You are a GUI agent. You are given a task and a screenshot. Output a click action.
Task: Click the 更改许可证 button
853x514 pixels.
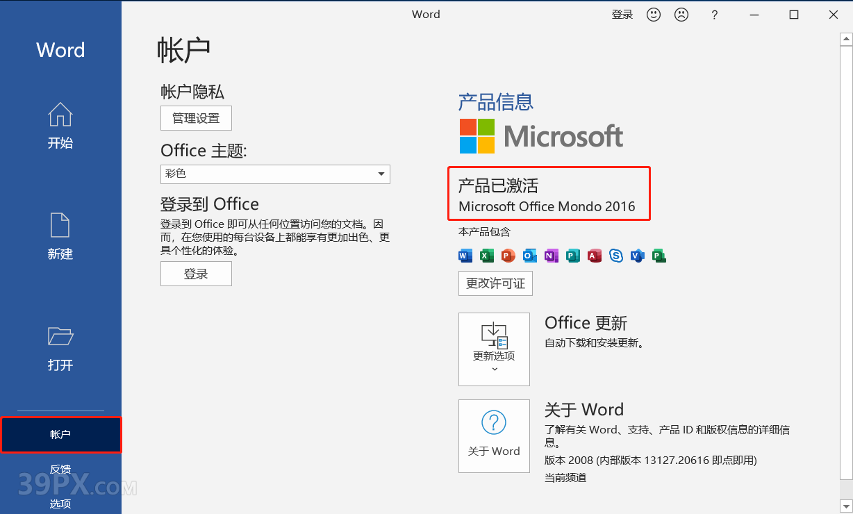click(495, 283)
